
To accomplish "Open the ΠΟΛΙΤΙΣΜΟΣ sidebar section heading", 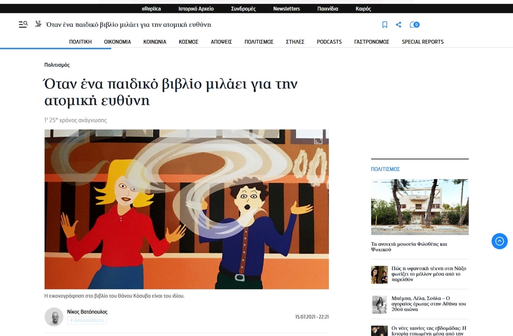I will pos(385,169).
